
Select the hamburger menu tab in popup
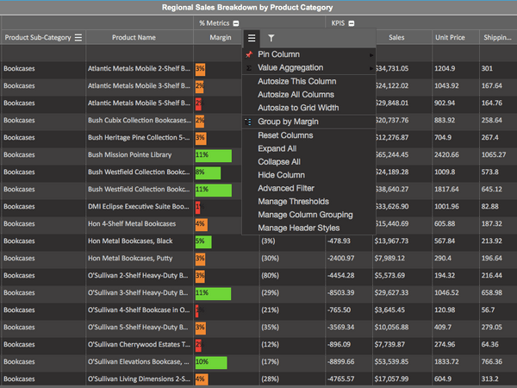pyautogui.click(x=252, y=38)
